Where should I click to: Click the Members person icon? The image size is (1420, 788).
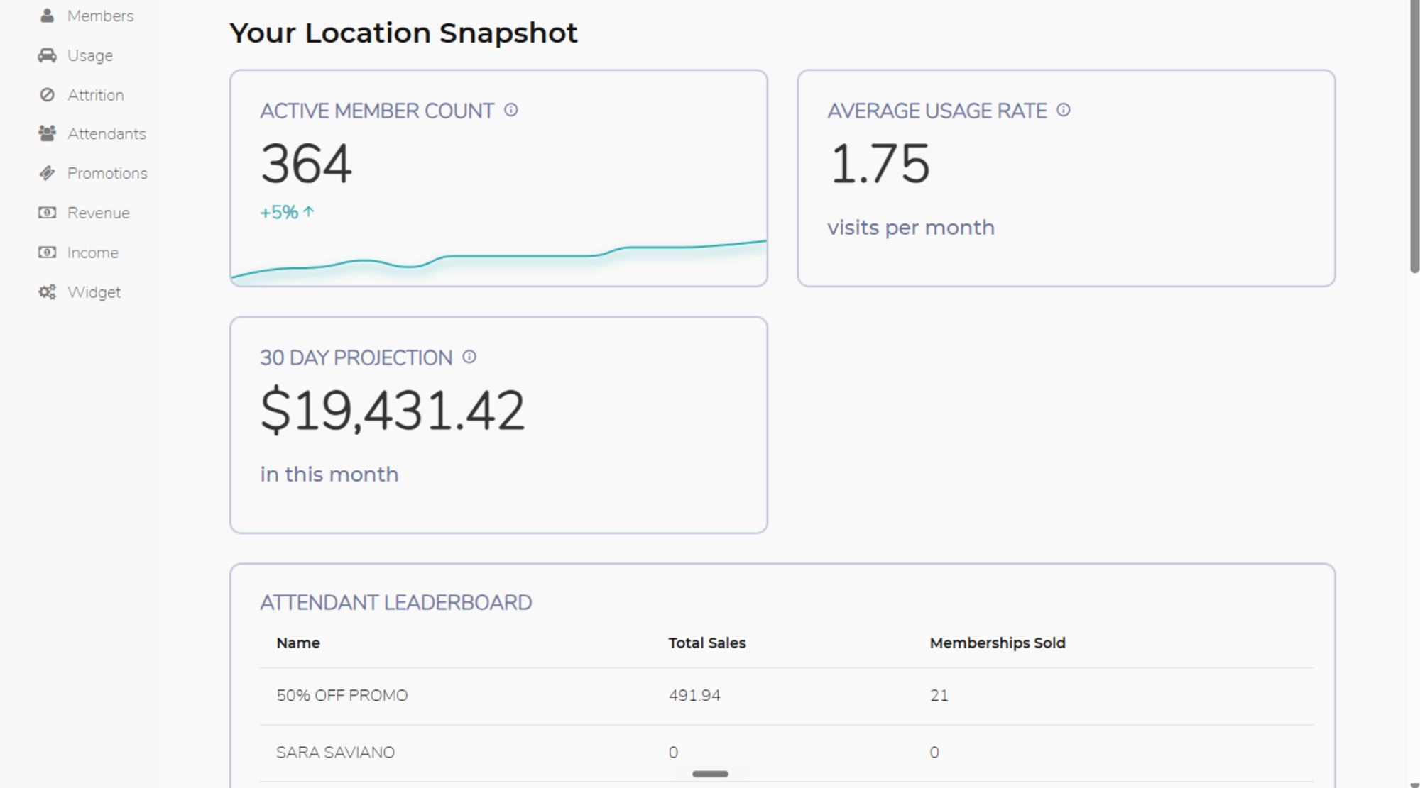(47, 16)
